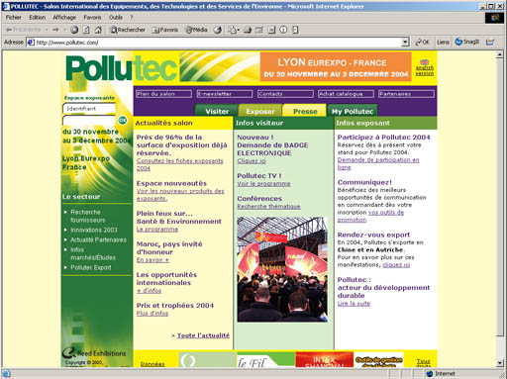Click Voir le programme for Pollutec TV

pyautogui.click(x=263, y=184)
